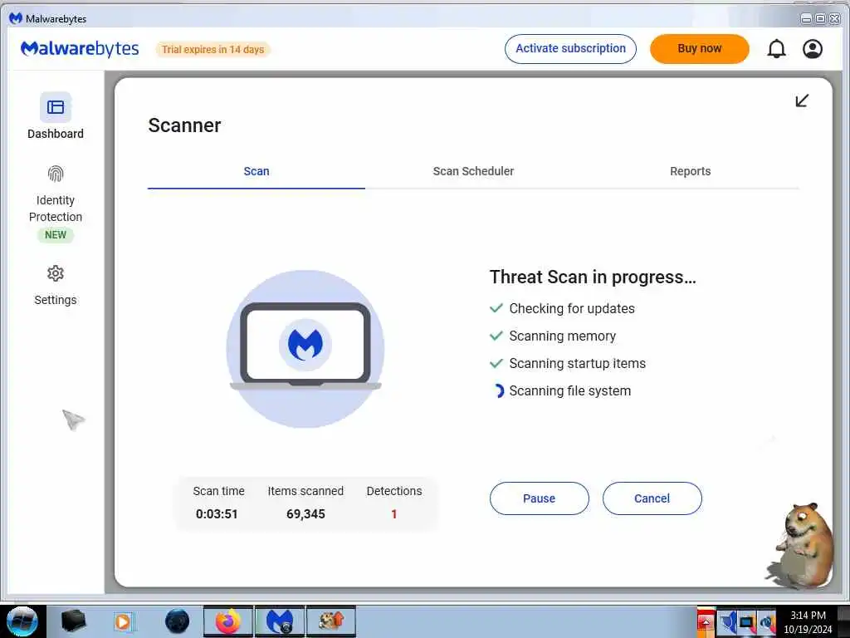Click the dark globe taskbar icon
Viewport: 850px width, 638px height.
178,621
